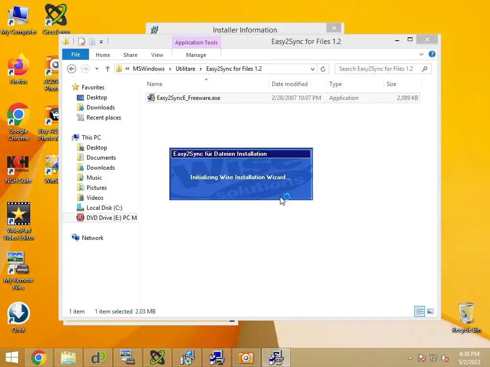Click the muted volume tray icon
Viewport: 490px width, 367px height.
(445, 358)
